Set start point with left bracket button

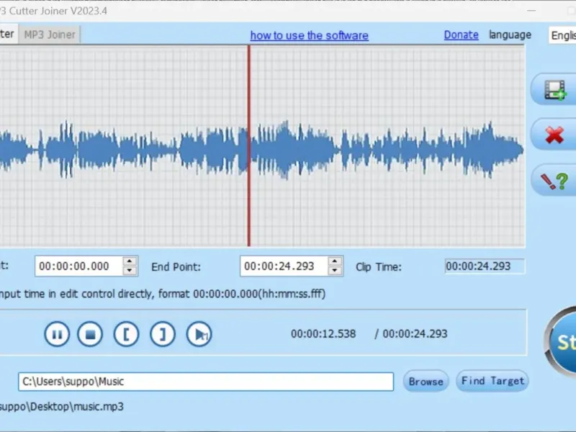point(127,334)
